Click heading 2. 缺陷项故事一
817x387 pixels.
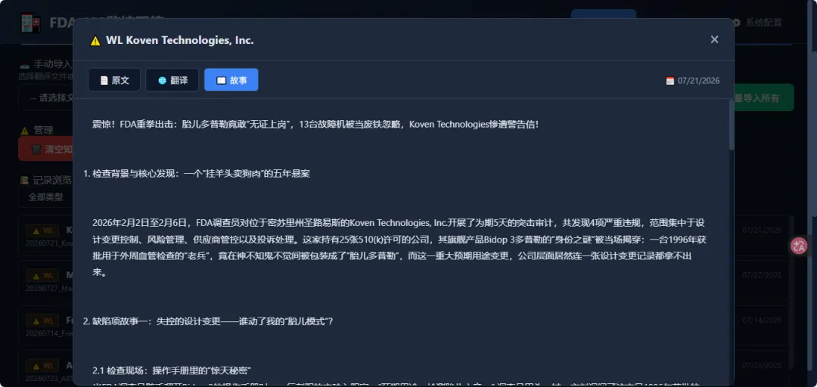(208, 321)
